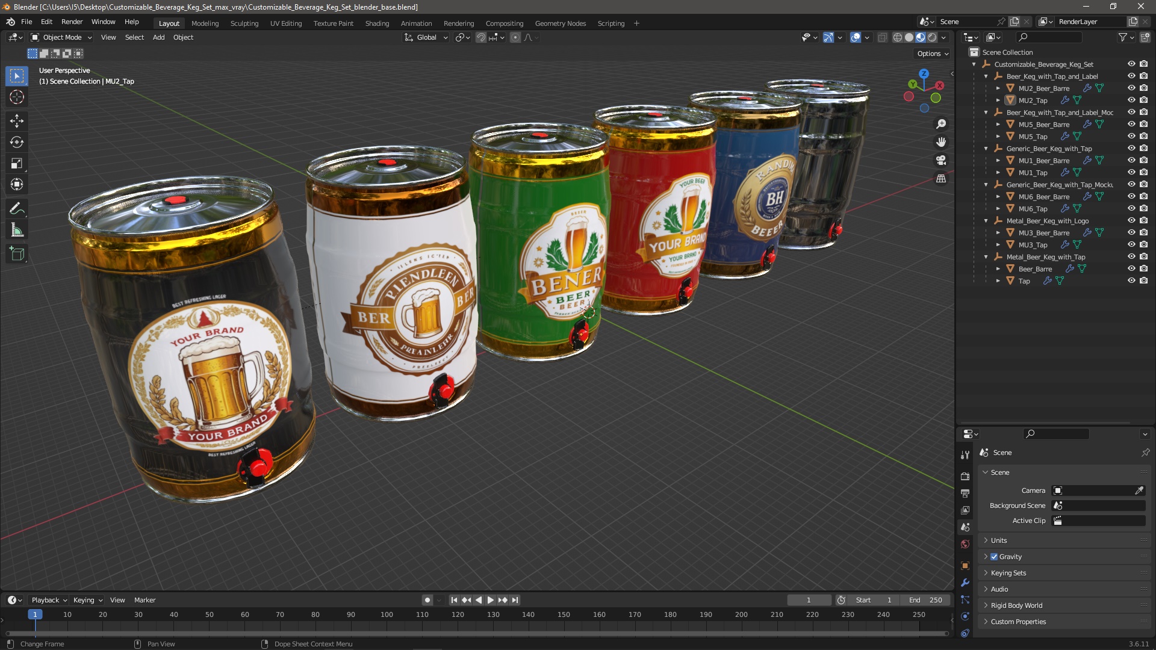Click the End frame field
The height and width of the screenshot is (650, 1156).
point(926,600)
